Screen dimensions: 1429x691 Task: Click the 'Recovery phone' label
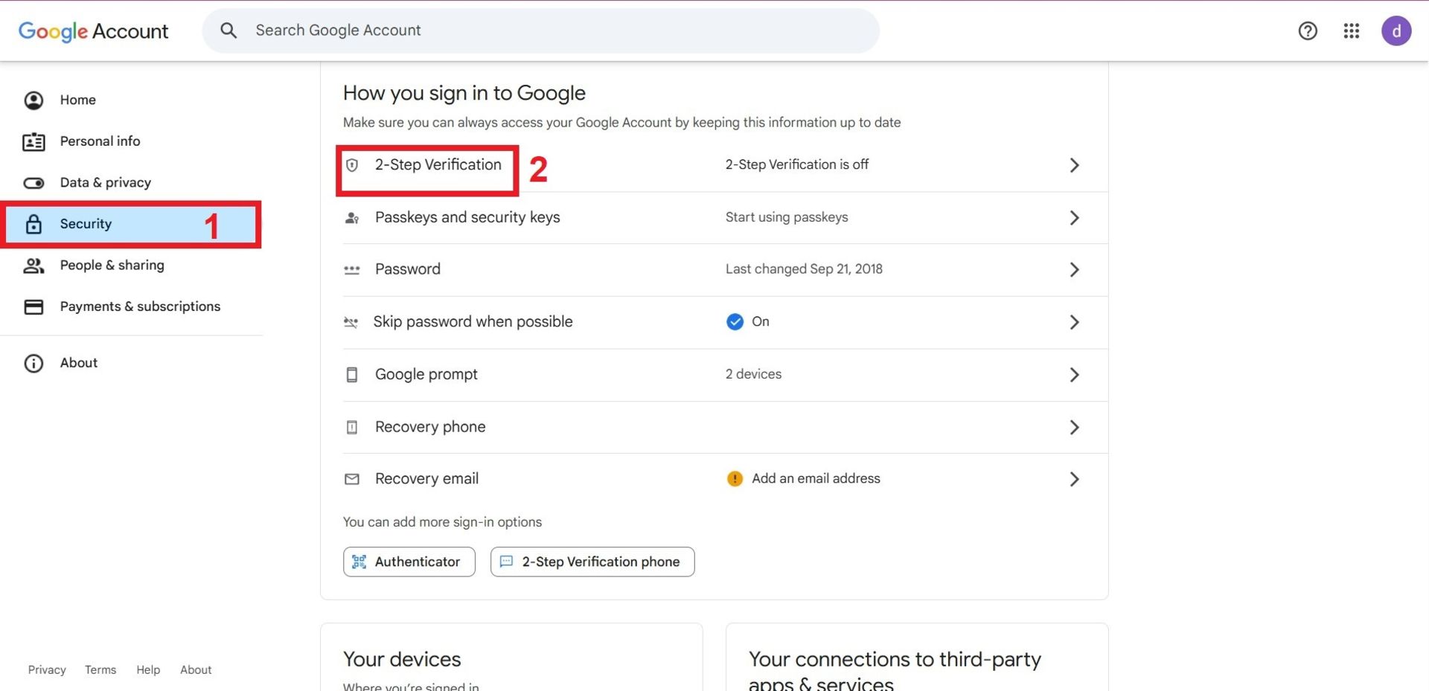[430, 427]
